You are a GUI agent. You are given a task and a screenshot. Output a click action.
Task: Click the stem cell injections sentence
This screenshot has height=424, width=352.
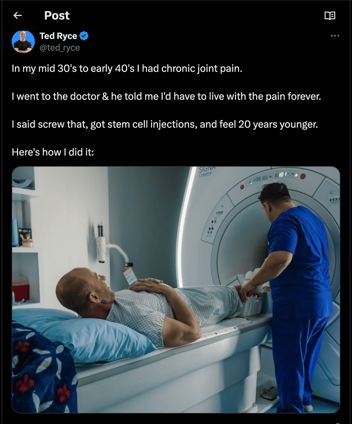point(165,124)
